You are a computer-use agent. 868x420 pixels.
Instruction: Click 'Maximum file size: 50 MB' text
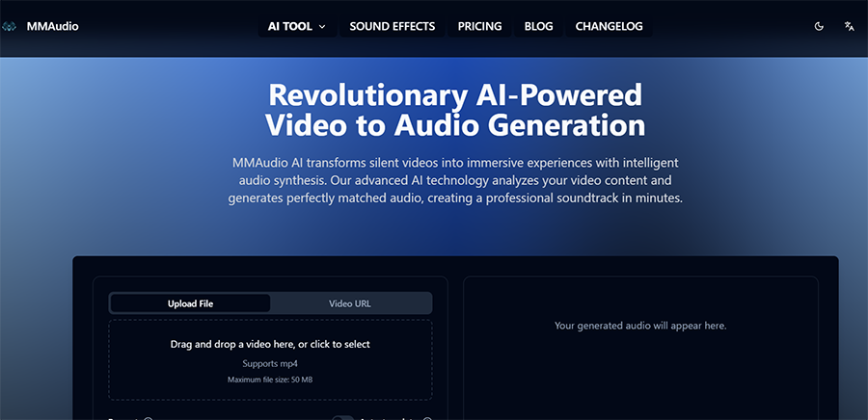270,380
